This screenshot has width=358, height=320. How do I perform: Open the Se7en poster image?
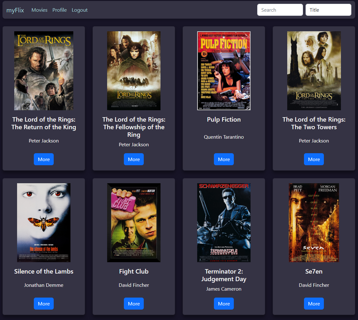click(314, 222)
